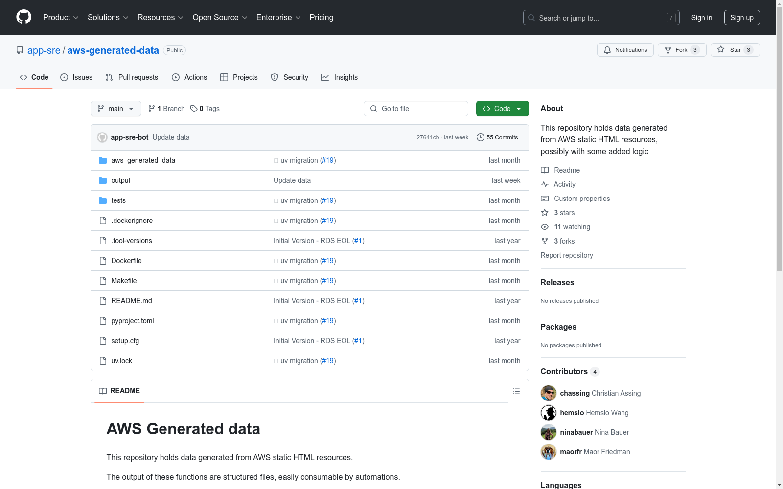Viewport: 783px width, 489px height.
Task: Click the uv.lock file icon
Action: click(103, 361)
